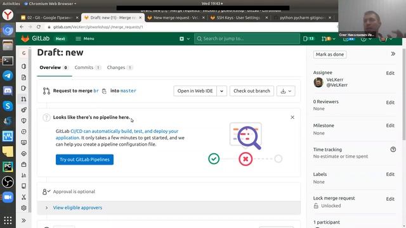Image resolution: width=406 pixels, height=228 pixels.
Task: Close the Draft: new browser tab
Action: click(x=140, y=18)
